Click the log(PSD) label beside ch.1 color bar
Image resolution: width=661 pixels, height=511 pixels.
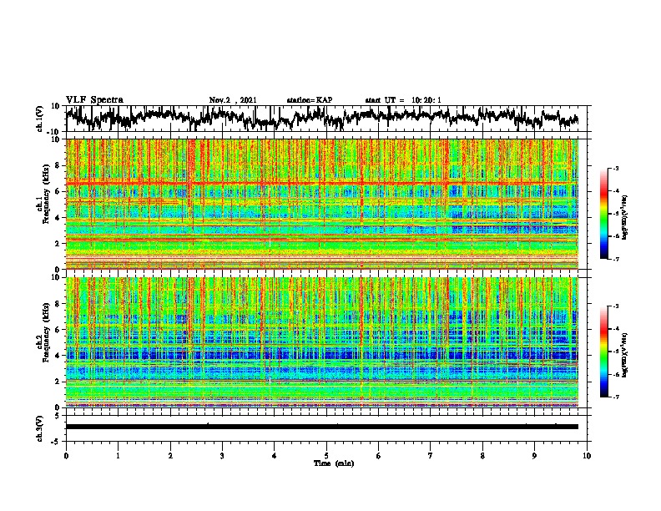click(x=625, y=218)
